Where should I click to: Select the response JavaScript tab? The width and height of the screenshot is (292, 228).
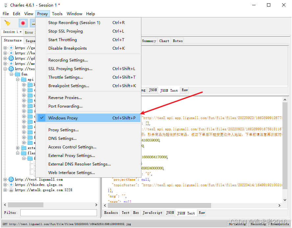pyautogui.click(x=152, y=213)
